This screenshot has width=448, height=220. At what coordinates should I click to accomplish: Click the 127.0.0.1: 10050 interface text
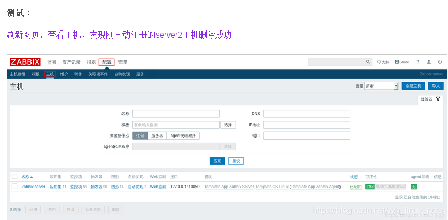click(x=185, y=187)
